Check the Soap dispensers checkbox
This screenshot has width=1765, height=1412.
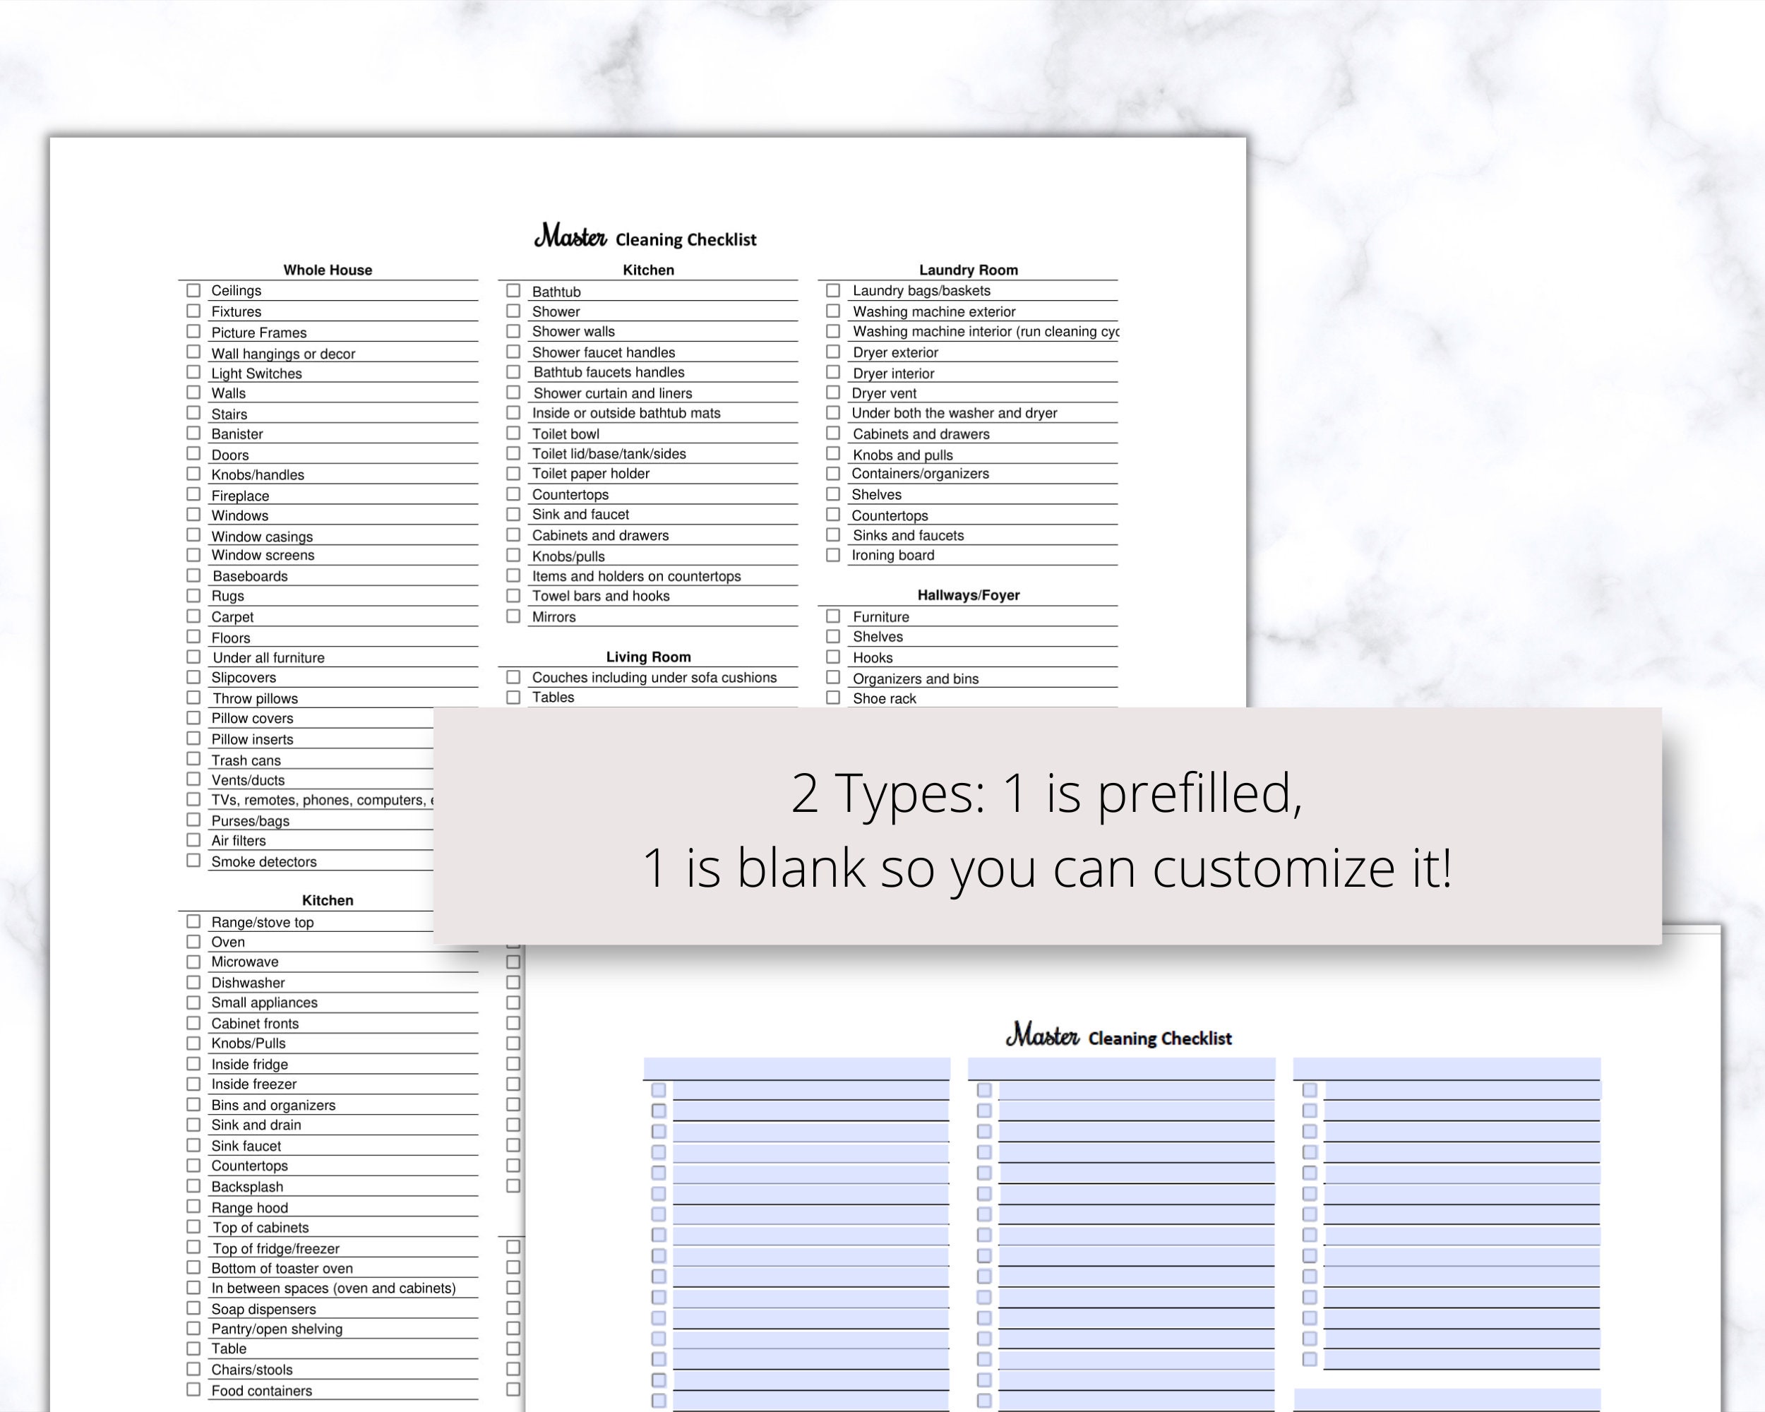pos(193,1308)
